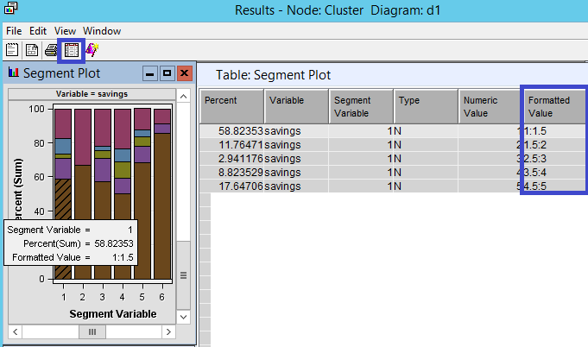Click the olive segment in bar 4

(123, 170)
